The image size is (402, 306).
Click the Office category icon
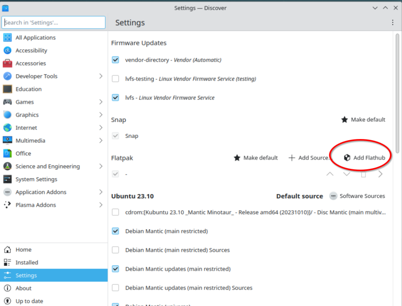point(7,153)
